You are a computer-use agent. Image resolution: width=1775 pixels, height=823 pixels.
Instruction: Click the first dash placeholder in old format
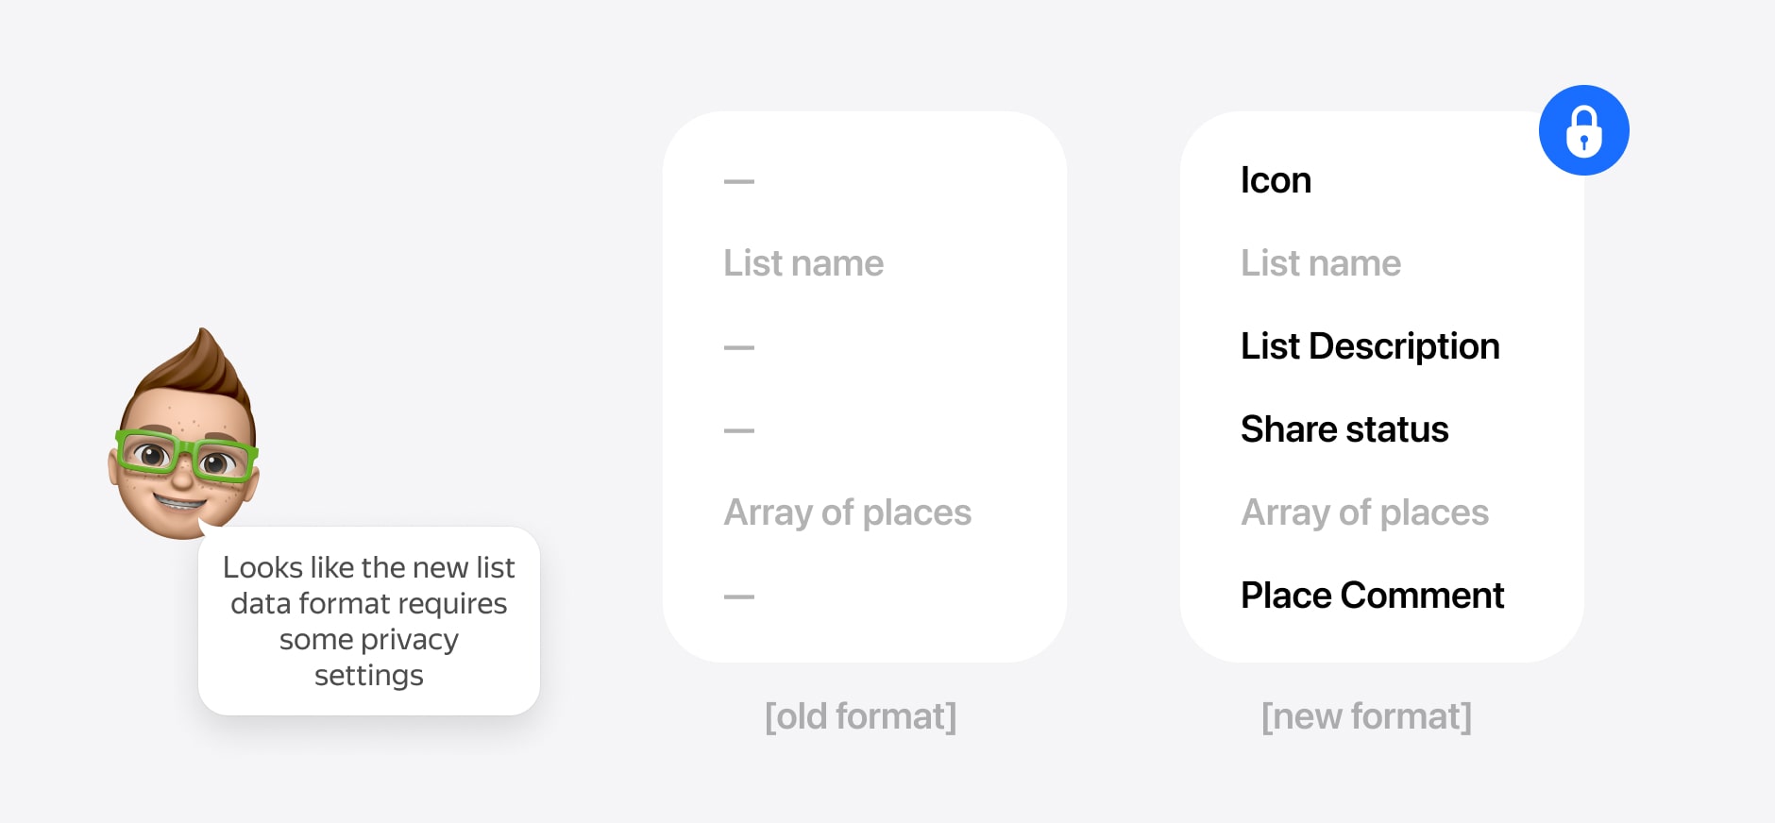coord(739,181)
